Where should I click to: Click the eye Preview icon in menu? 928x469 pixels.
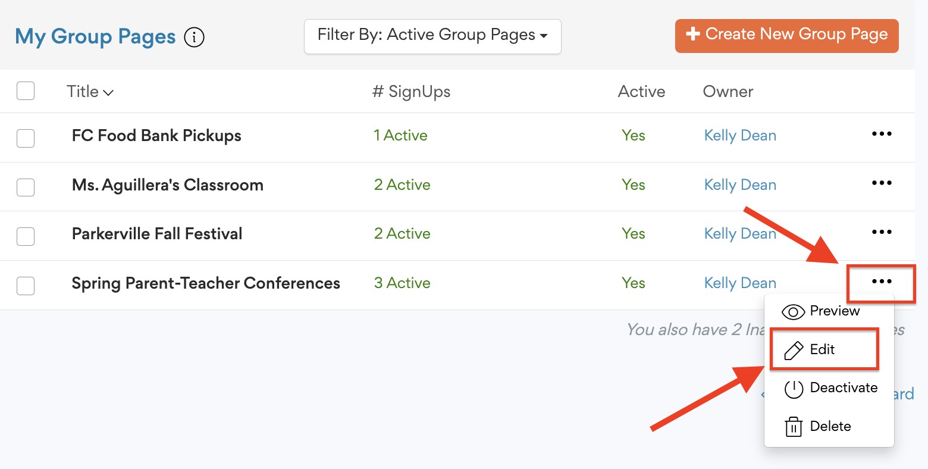[x=793, y=312]
